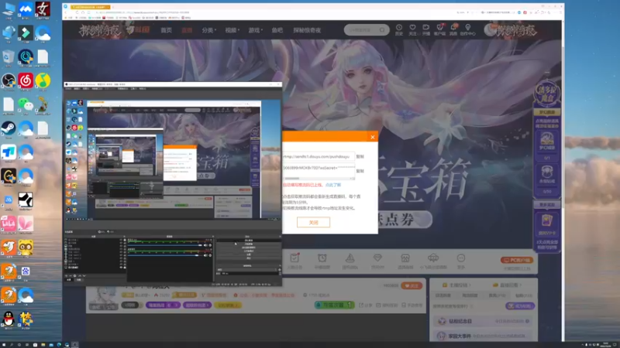Viewport: 620px width, 348px height.
Task: Open the 点此了解 link in the dialog
Action: (x=333, y=185)
